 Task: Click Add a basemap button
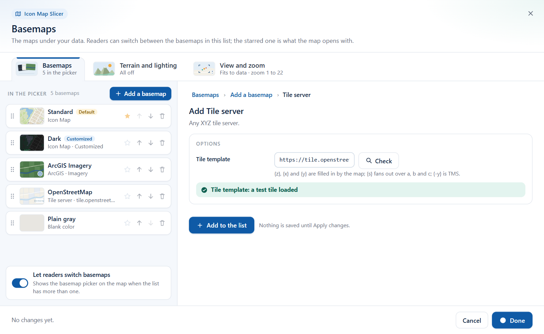(x=140, y=94)
